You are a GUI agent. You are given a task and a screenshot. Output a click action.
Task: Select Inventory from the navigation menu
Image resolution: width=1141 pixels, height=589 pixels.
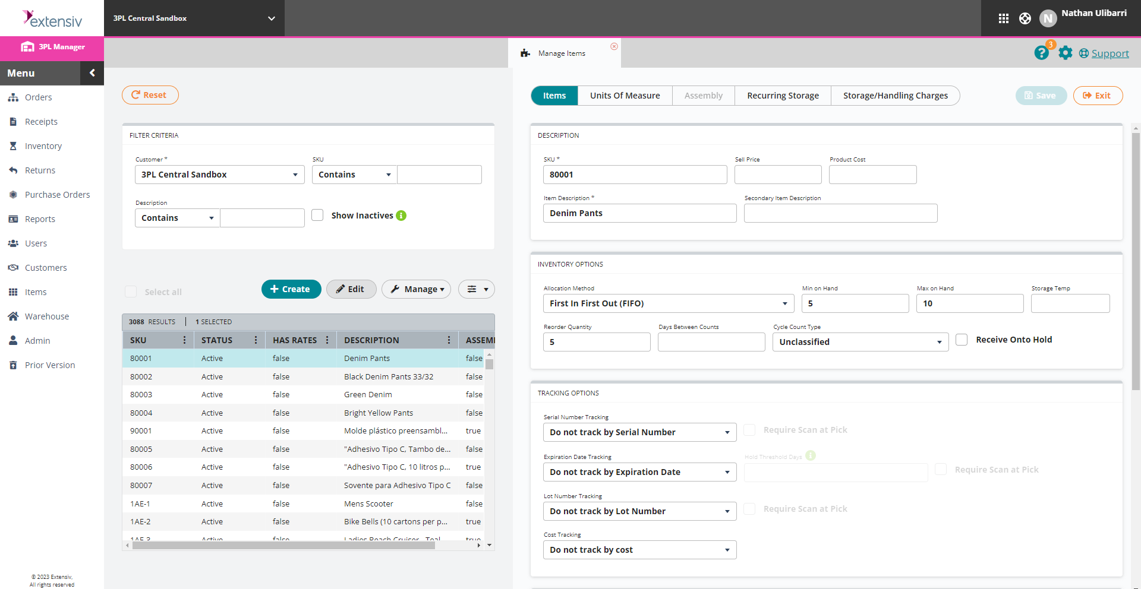[x=43, y=145]
